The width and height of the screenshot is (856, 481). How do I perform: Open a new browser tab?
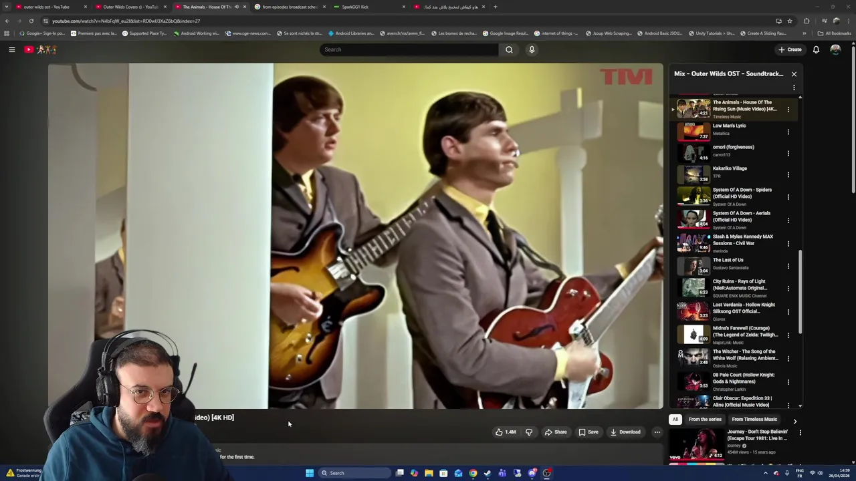coord(495,7)
